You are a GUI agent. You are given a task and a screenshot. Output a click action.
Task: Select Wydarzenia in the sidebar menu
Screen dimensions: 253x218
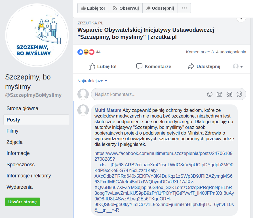pyautogui.click(x=20, y=187)
